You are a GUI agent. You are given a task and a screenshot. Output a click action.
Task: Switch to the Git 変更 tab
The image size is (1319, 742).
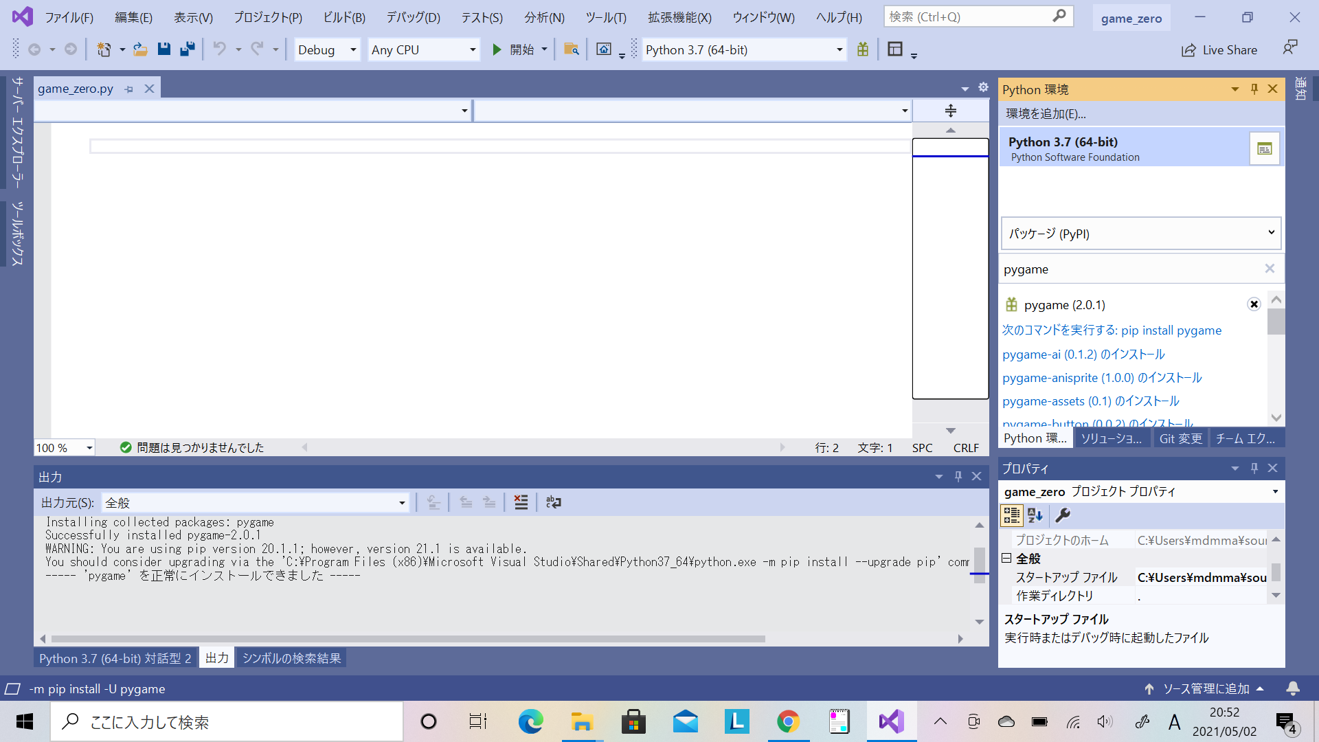(x=1180, y=438)
